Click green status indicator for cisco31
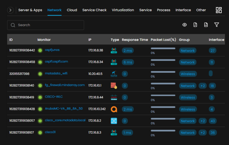229x145 pixels. tap(40, 132)
